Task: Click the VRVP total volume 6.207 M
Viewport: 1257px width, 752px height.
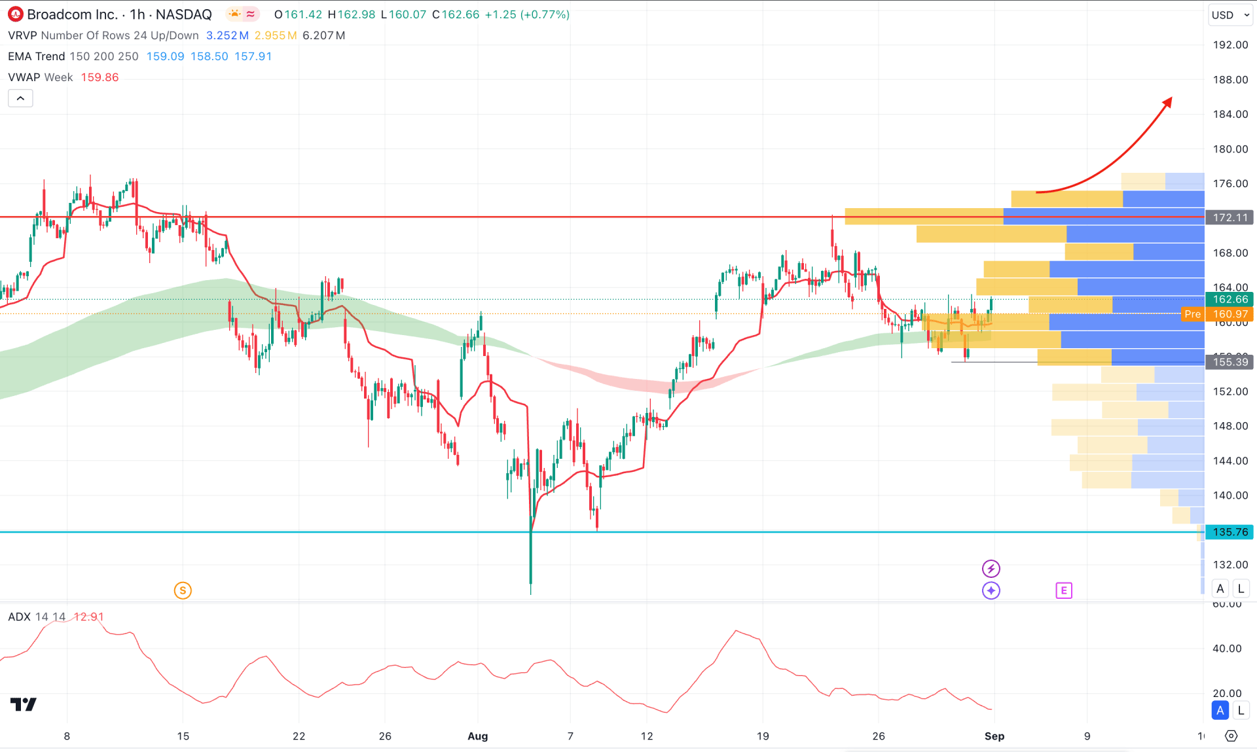Action: [x=323, y=35]
